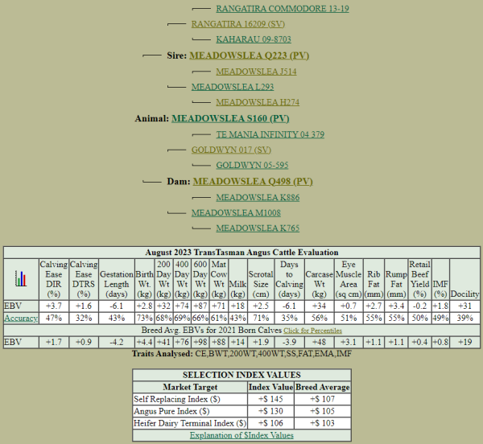
Task: Select the Traits Analysed text line
Action: click(242, 354)
